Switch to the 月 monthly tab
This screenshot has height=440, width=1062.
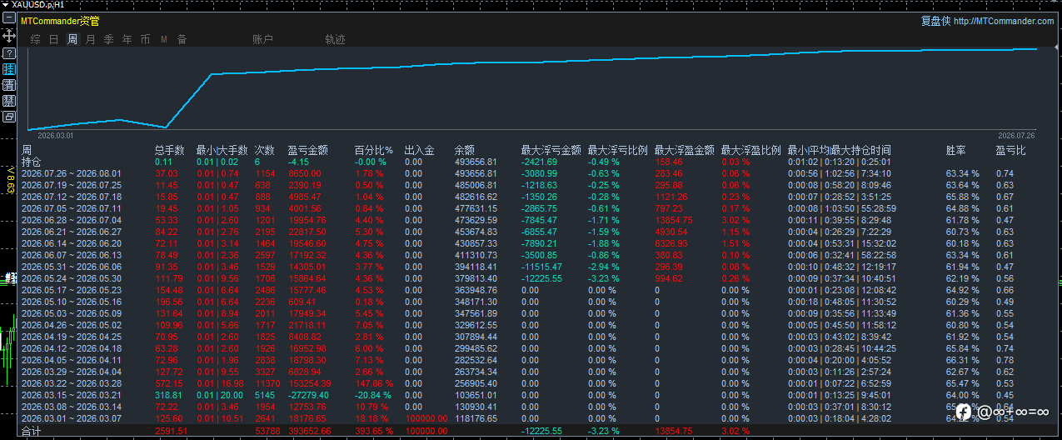pos(91,39)
